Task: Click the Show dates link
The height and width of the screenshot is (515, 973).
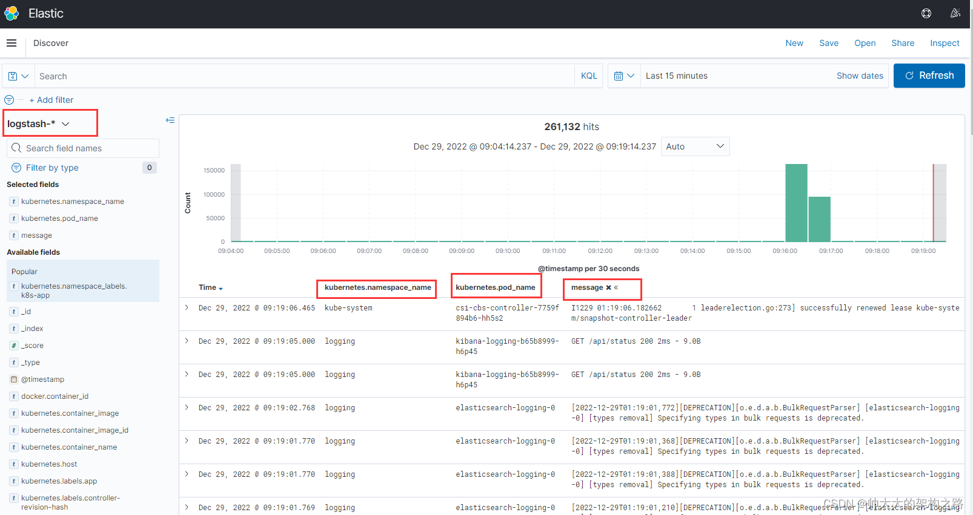Action: [860, 76]
